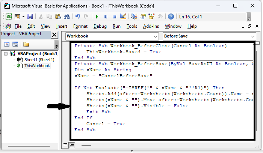The width and height of the screenshot is (263, 153).
Task: Click the code window vertical scrollbar
Action: tap(257, 91)
